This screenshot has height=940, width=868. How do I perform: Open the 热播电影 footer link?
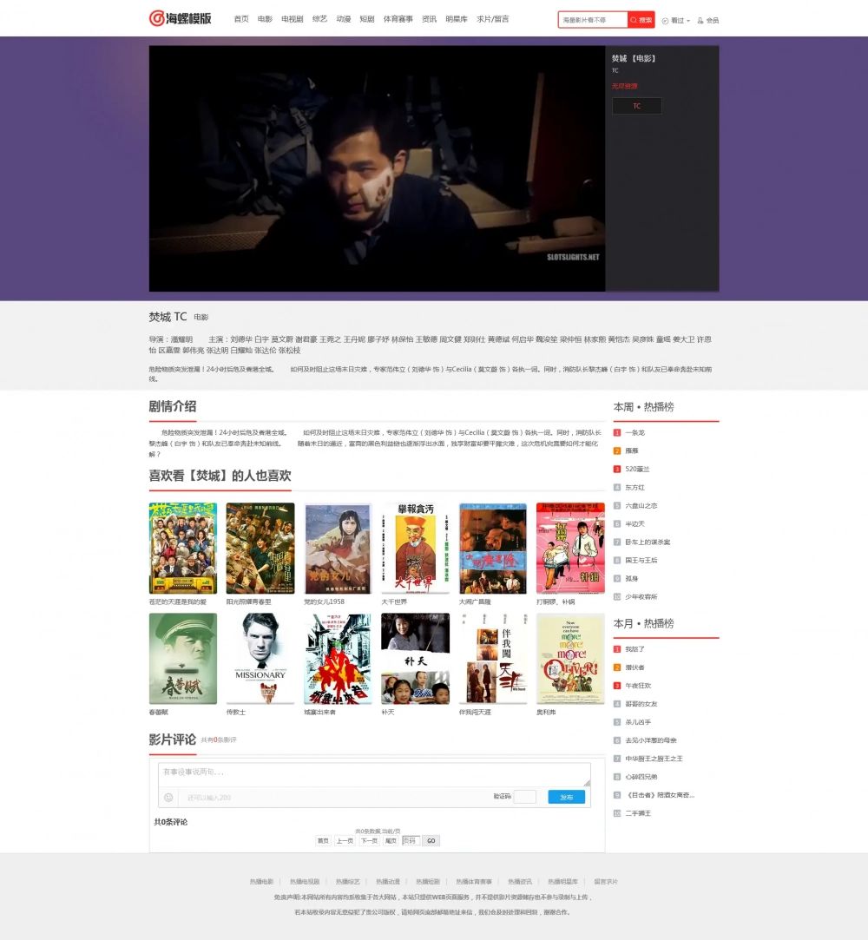261,882
